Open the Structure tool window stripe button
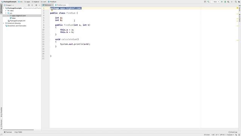 click(1, 124)
